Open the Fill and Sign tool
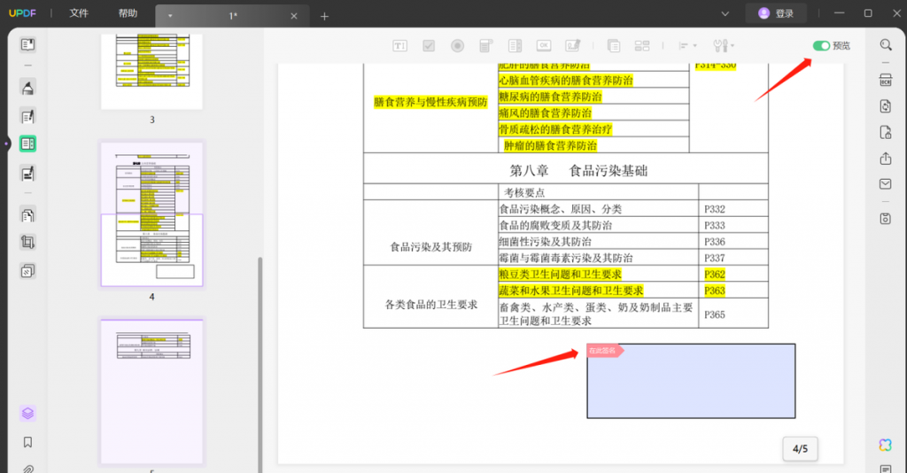Viewport: 907px width, 473px height. [x=27, y=173]
